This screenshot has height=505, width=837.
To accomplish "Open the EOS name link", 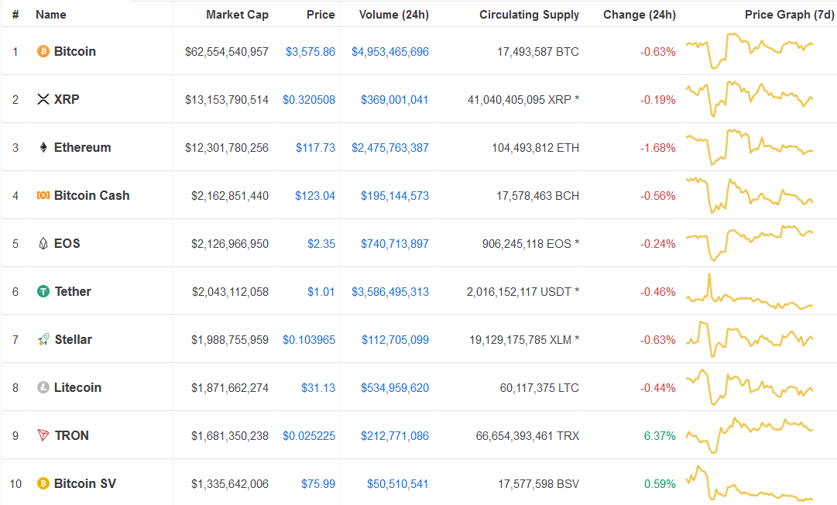I will 67,243.
